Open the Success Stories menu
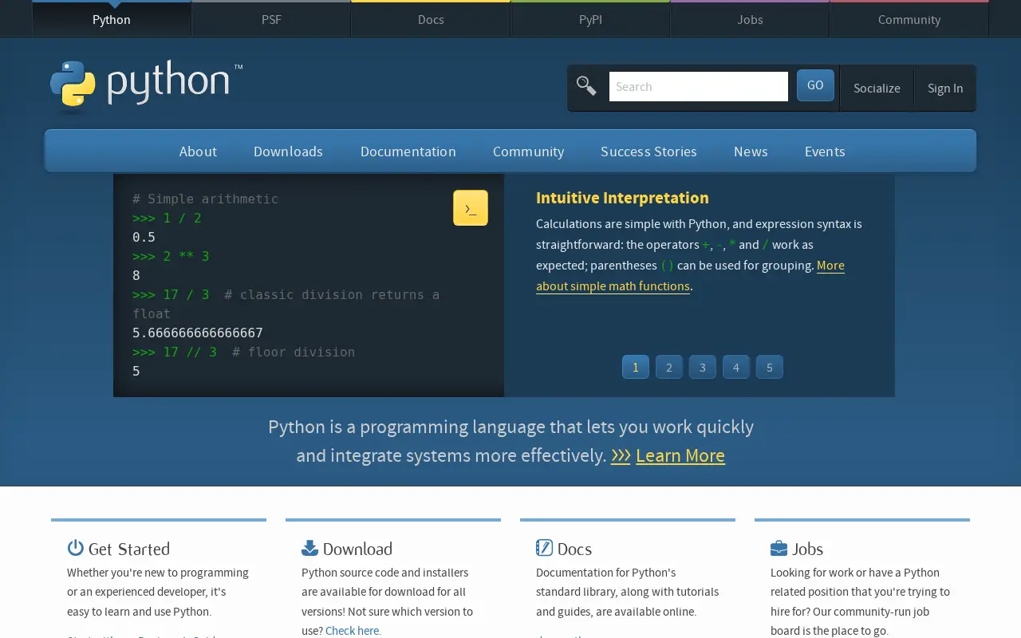 tap(648, 152)
